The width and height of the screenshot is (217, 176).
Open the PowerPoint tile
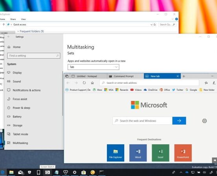coord(183,153)
